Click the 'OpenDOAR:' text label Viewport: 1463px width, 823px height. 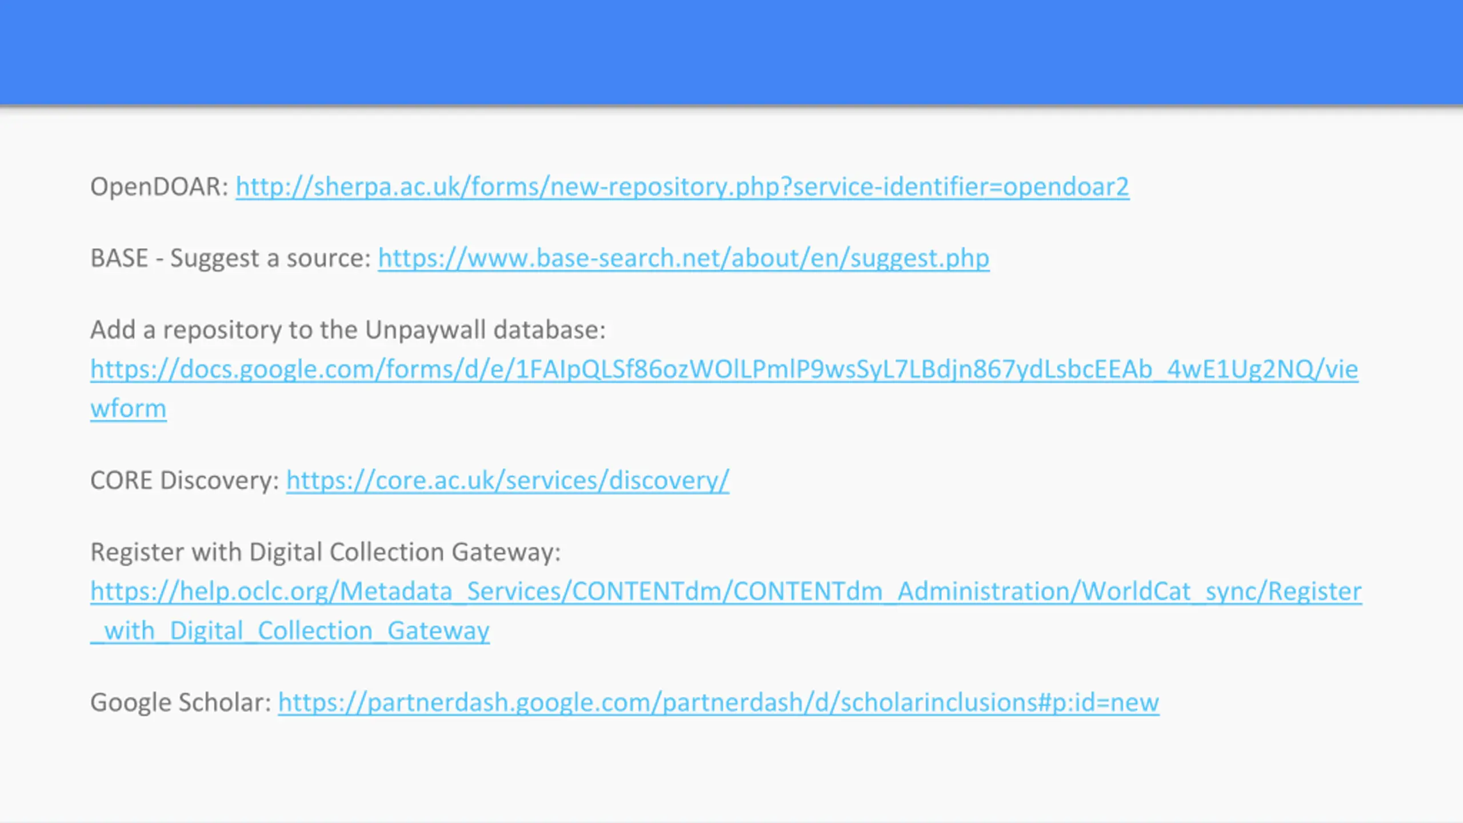click(x=159, y=187)
